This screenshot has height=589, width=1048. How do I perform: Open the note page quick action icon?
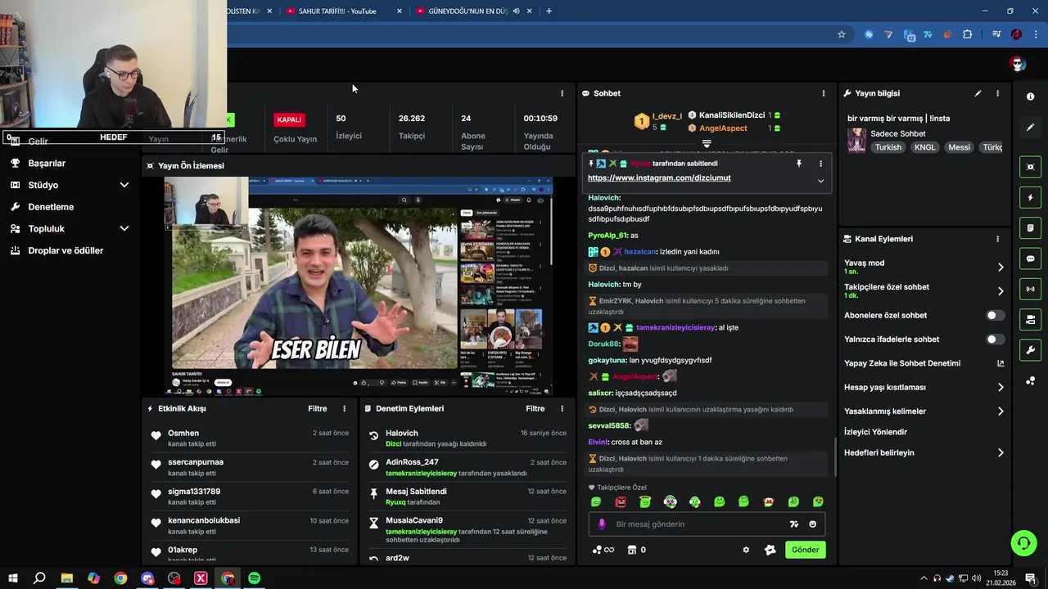click(1030, 227)
